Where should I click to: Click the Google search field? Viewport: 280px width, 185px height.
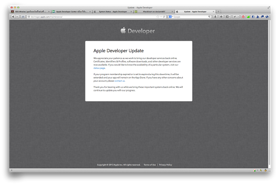190,17
